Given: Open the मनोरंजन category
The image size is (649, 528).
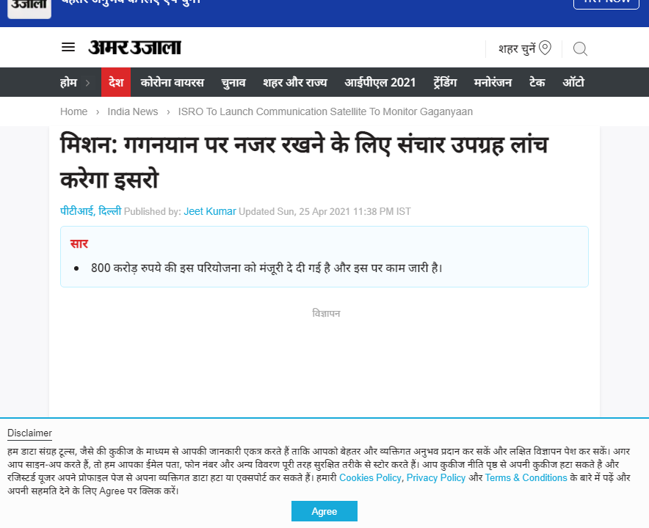Looking at the screenshot, I should [492, 82].
